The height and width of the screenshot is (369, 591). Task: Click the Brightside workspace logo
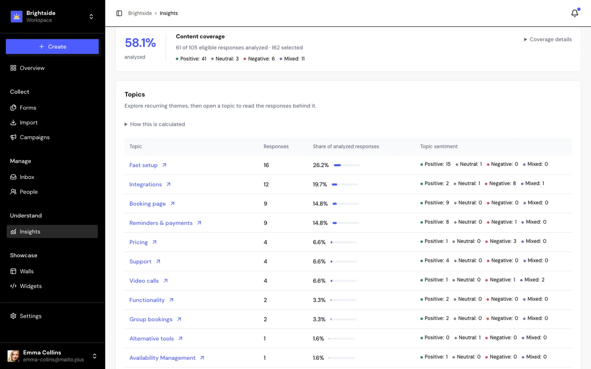coord(17,17)
